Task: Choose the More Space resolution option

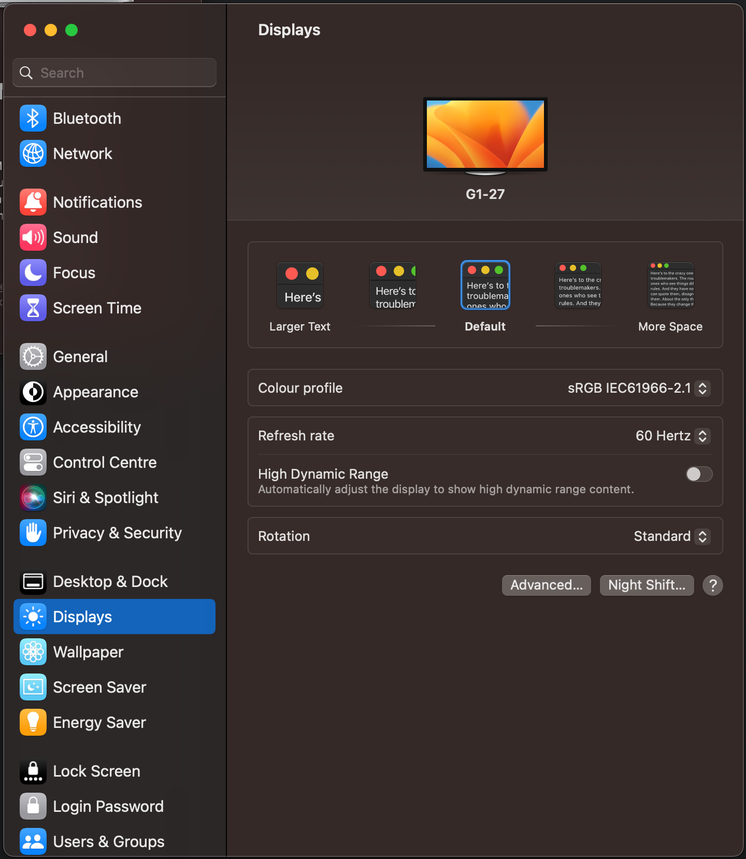Action: [671, 285]
